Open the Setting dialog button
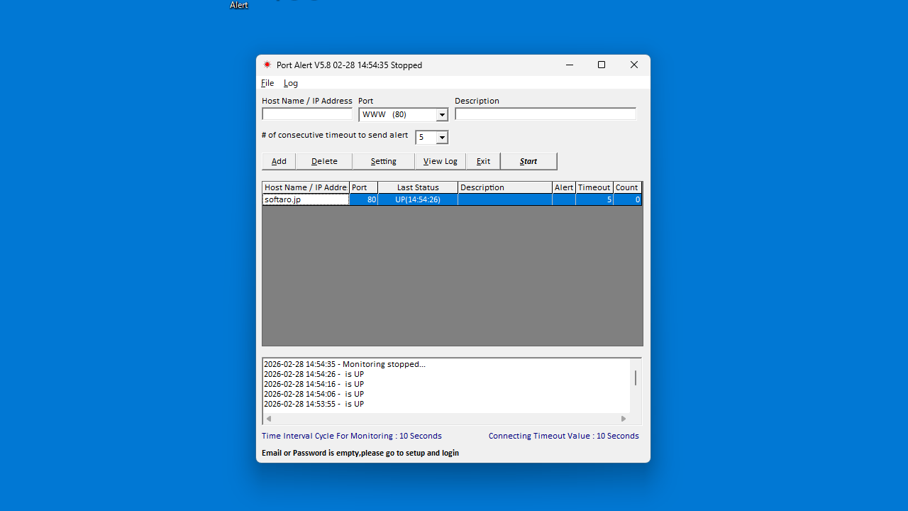Viewport: 908px width, 511px height. click(x=383, y=161)
